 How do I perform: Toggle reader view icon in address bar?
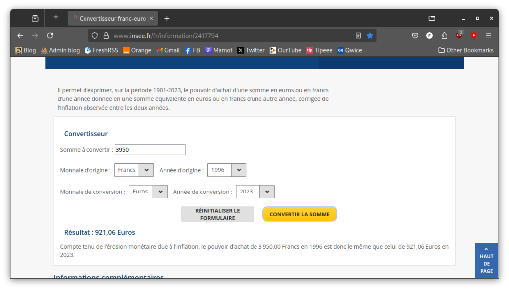pos(358,36)
